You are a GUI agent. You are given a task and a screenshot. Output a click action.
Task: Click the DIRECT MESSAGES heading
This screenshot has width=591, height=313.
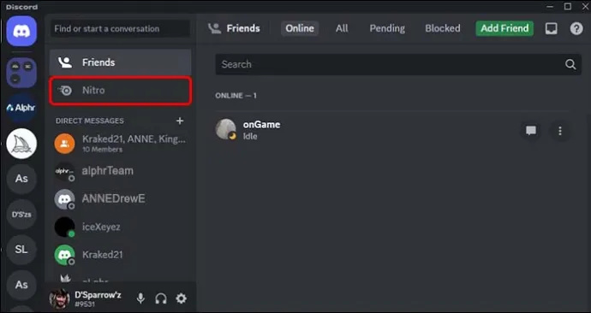[90, 121]
